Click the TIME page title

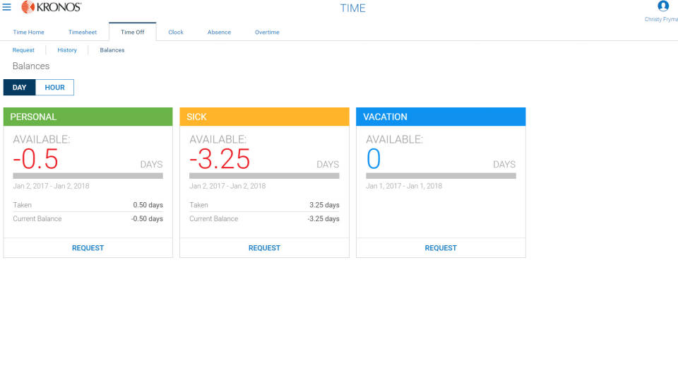point(353,8)
